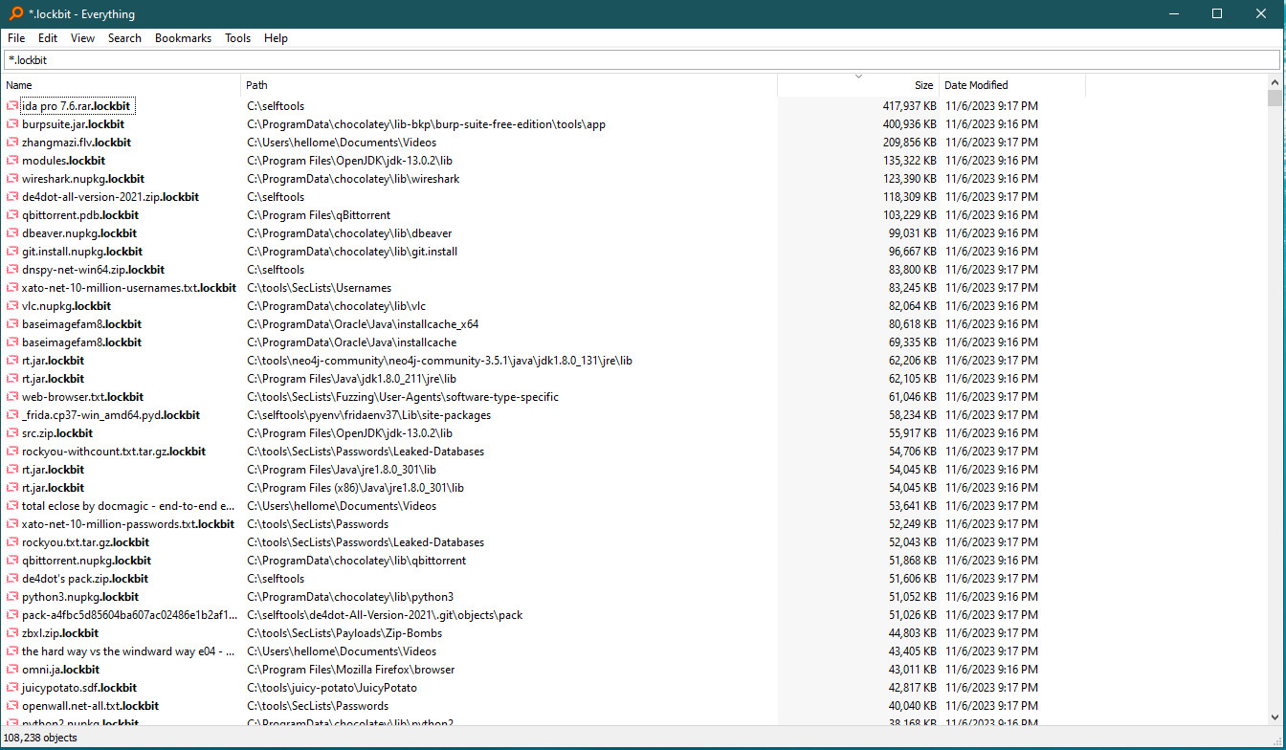The height and width of the screenshot is (750, 1286).
Task: Click the file icon of src.zip.lockbit
Action: pos(12,433)
